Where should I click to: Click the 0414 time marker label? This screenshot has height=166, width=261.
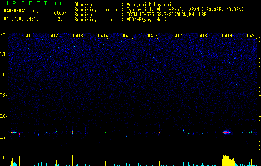tap(103, 36)
